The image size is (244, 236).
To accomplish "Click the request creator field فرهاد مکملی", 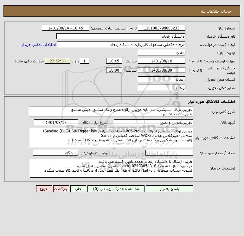I will [121, 45].
